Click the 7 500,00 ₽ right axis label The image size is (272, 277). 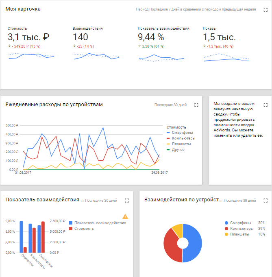58,221
